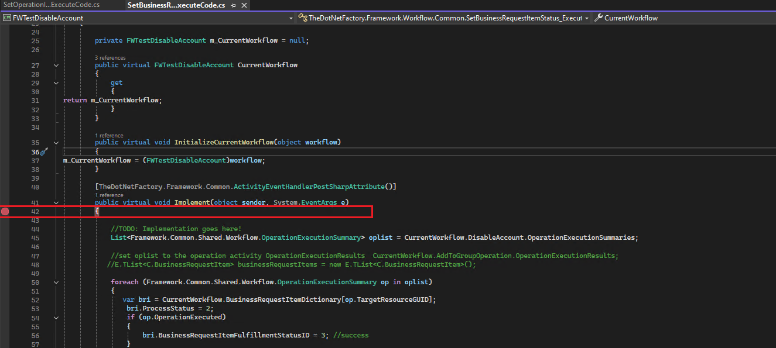776x348 pixels.
Task: Click the commented E.TList line 48
Action: (x=292, y=264)
